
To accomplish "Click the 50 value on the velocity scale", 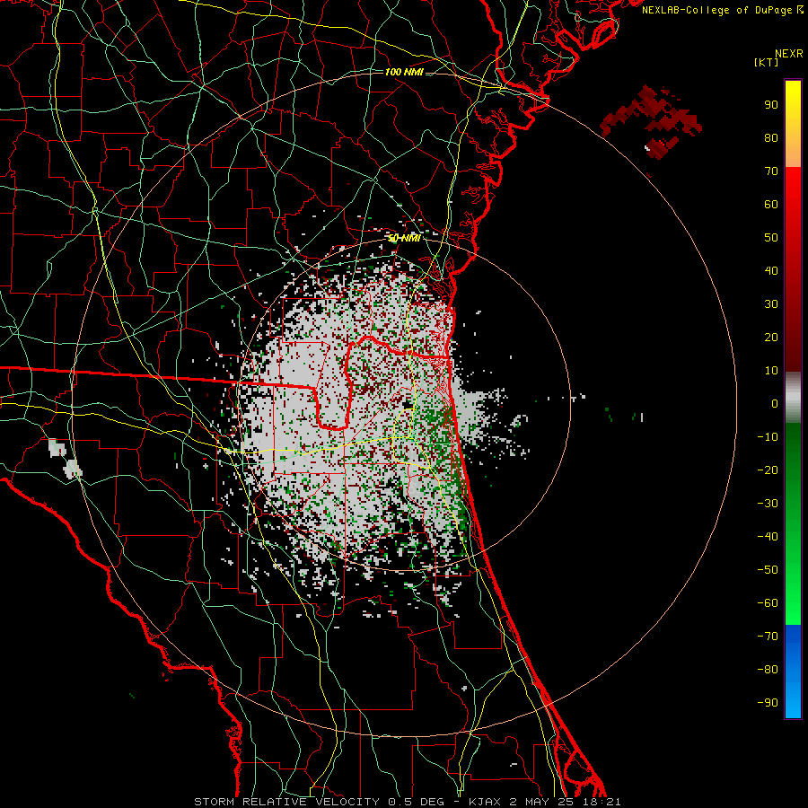I will (x=771, y=238).
